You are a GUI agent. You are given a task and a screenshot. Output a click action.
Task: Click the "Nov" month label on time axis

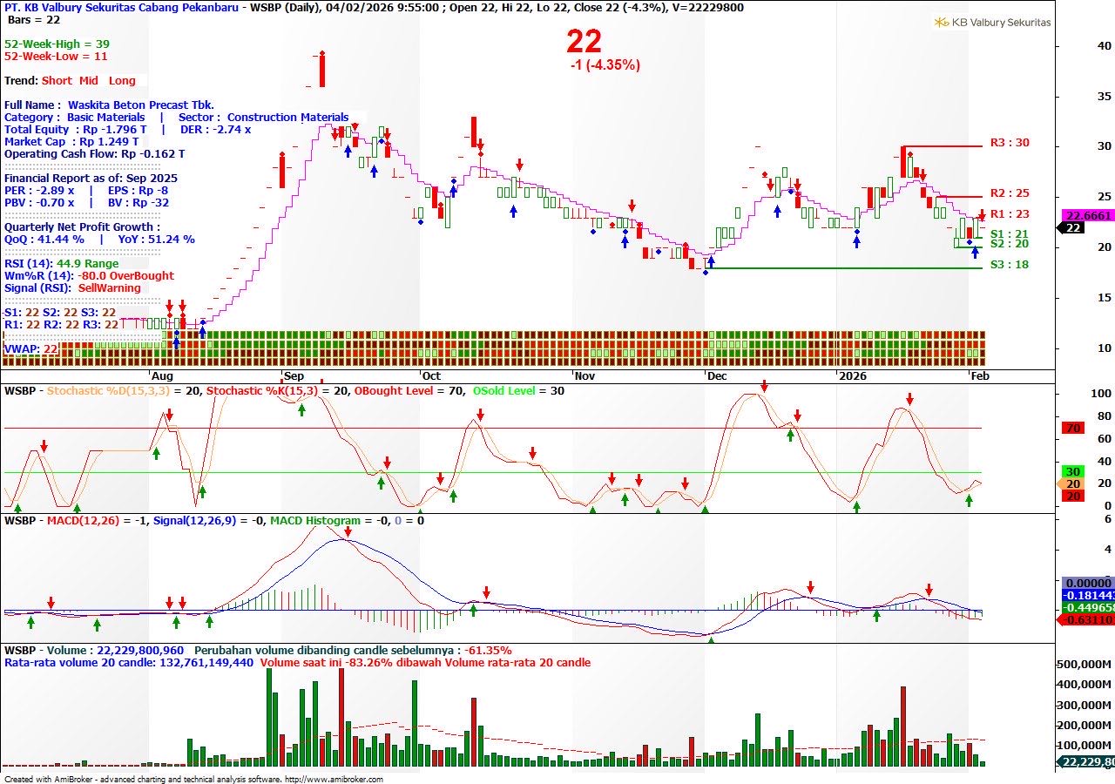584,376
